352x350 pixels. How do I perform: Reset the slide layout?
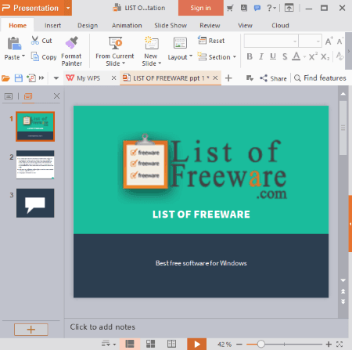211,41
